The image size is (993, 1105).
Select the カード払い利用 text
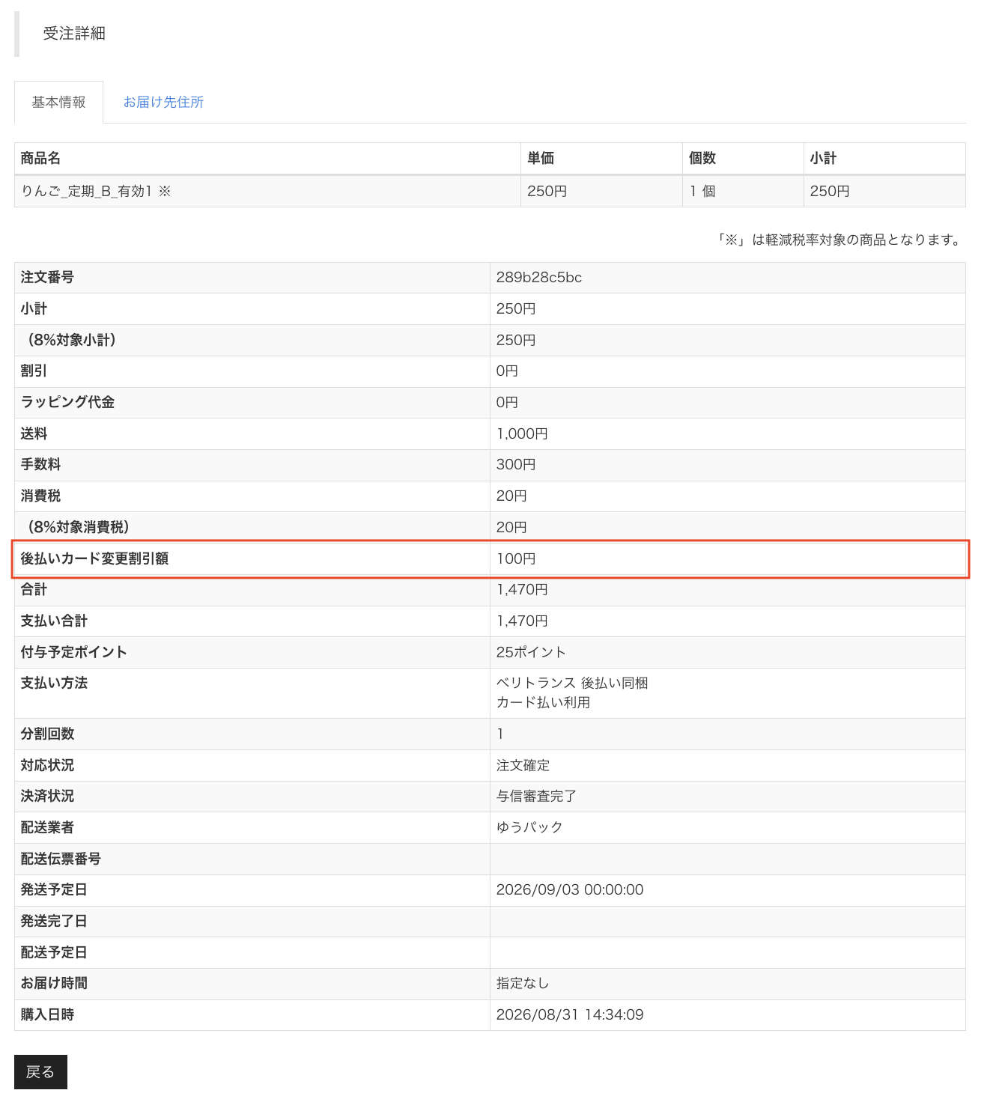point(543,703)
